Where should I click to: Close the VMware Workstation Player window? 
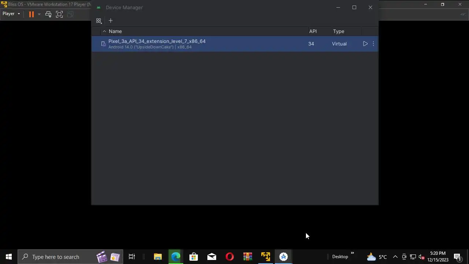coord(460,4)
